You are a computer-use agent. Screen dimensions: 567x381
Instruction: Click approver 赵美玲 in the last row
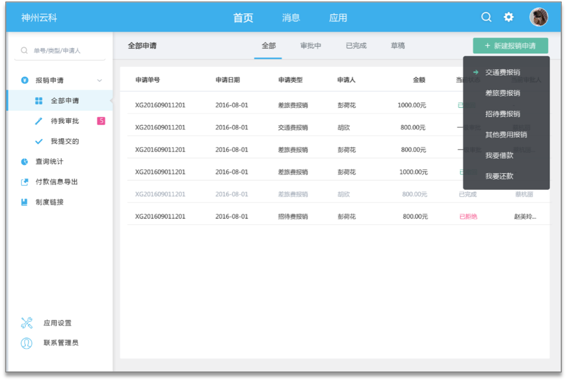click(x=525, y=217)
